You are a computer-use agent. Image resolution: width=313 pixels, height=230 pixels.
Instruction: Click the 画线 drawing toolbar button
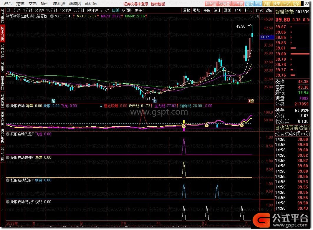tap(227, 10)
